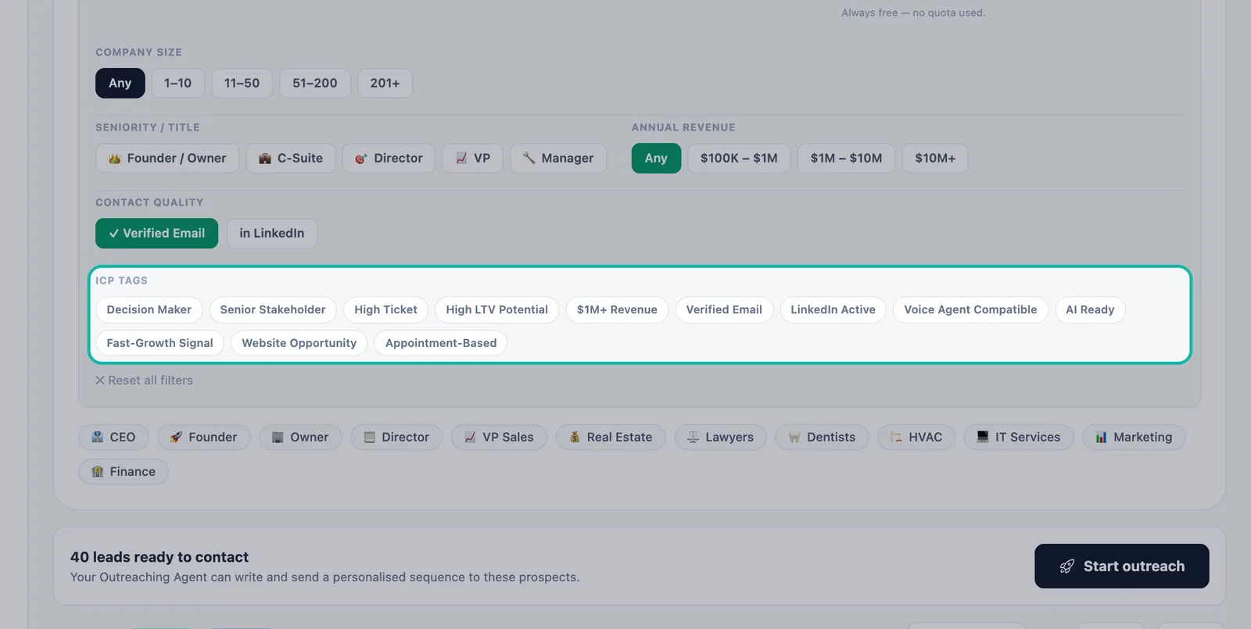Toggle the $1M+ Revenue ICP tag
The width and height of the screenshot is (1251, 629).
[x=617, y=309]
